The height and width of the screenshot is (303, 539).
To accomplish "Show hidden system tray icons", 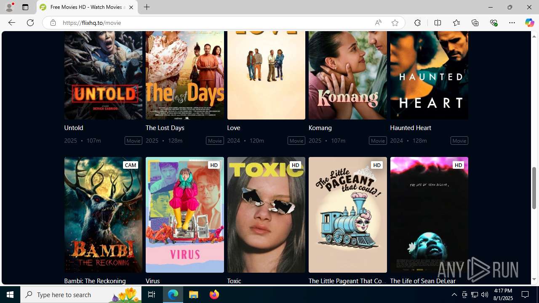I will tap(454, 295).
